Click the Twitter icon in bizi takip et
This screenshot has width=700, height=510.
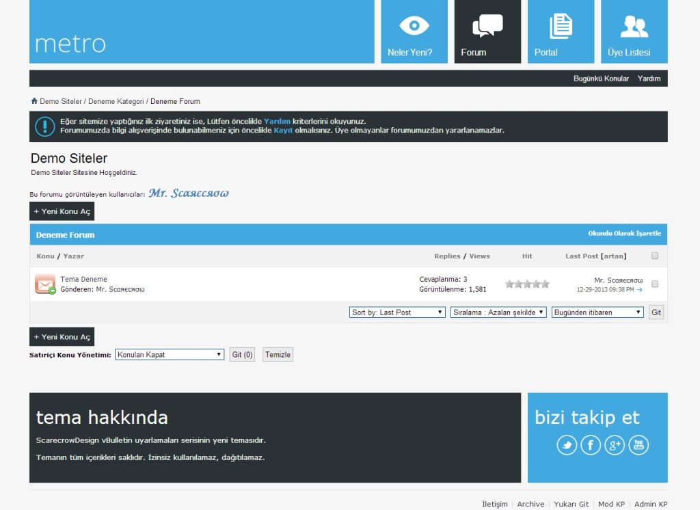[x=567, y=446]
